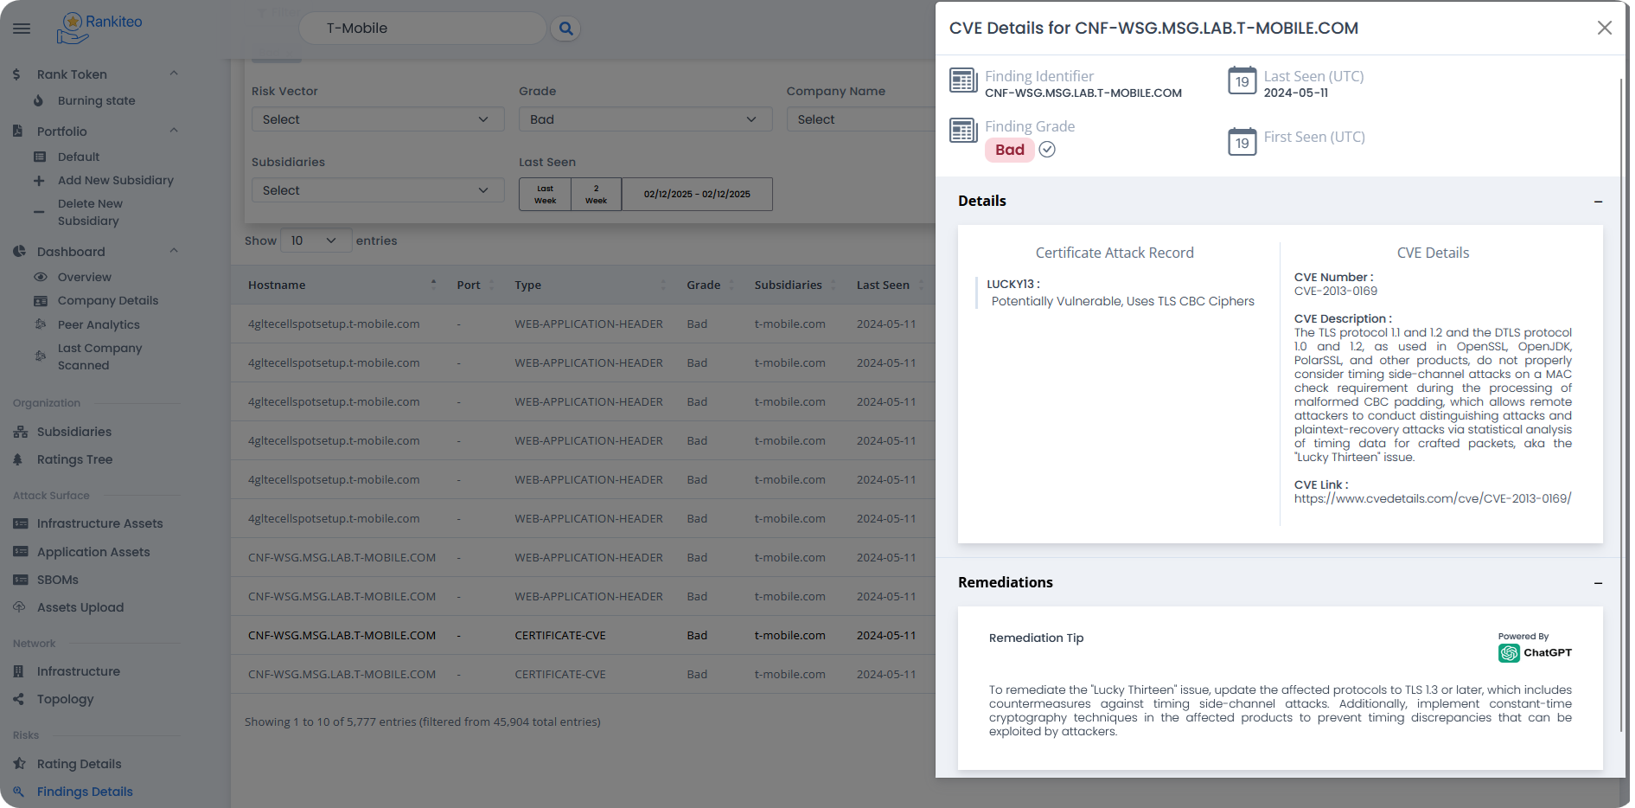Open the Grade dropdown set to Bad
1635x808 pixels.
(644, 119)
